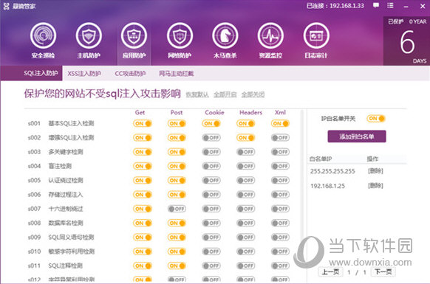Screen dimensions: 430x284
Task: Select the s003 多关键字检测 row label
Action: [66, 152]
